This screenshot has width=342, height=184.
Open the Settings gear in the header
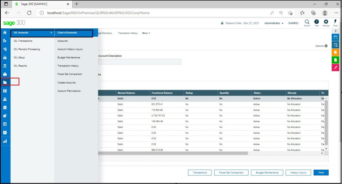(x=326, y=23)
